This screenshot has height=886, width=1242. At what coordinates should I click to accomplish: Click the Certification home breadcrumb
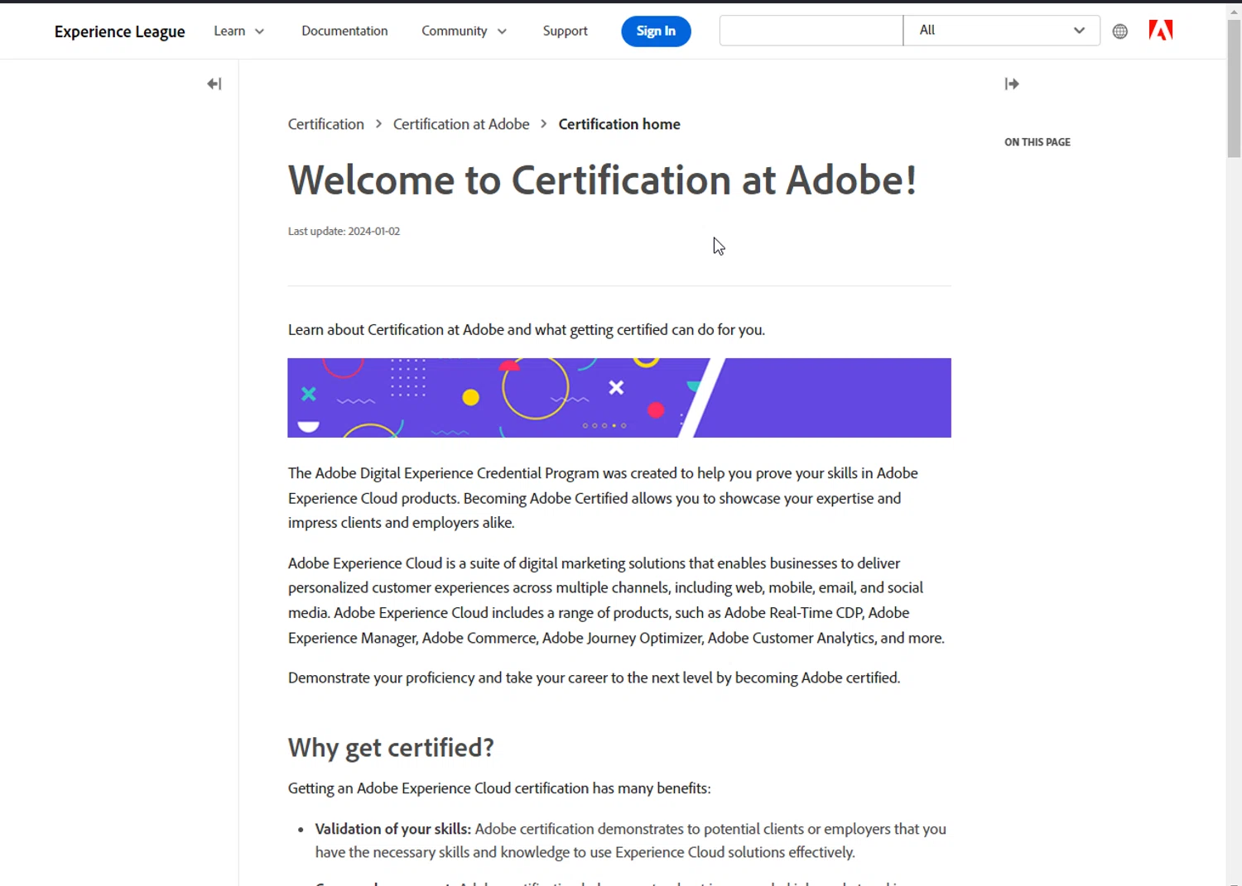click(619, 124)
